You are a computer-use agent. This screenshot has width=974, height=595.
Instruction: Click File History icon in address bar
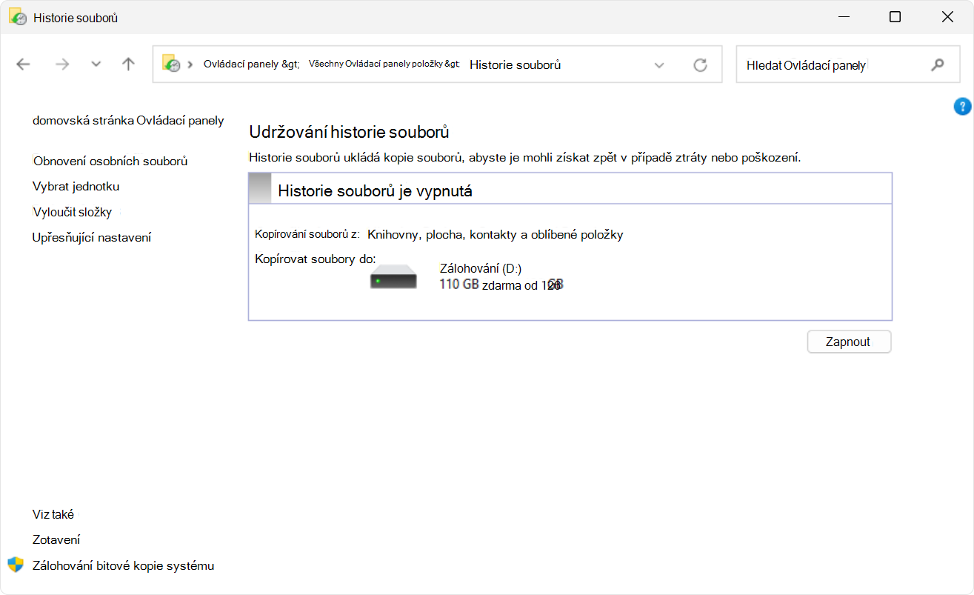[172, 64]
